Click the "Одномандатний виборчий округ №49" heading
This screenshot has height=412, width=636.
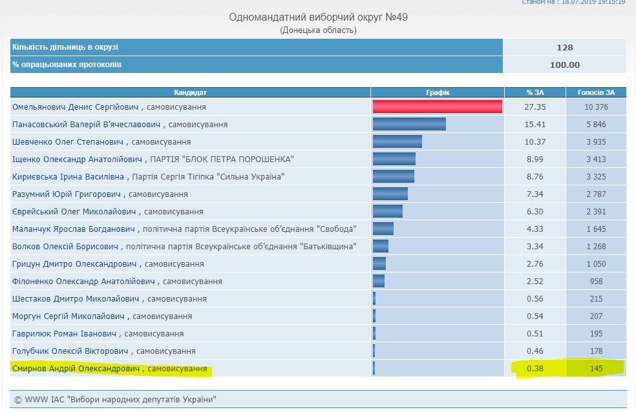(318, 17)
